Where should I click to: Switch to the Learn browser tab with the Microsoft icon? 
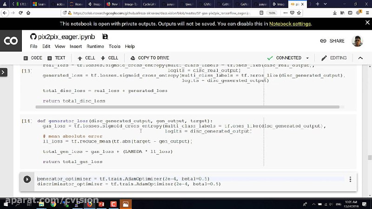click(x=40, y=4)
